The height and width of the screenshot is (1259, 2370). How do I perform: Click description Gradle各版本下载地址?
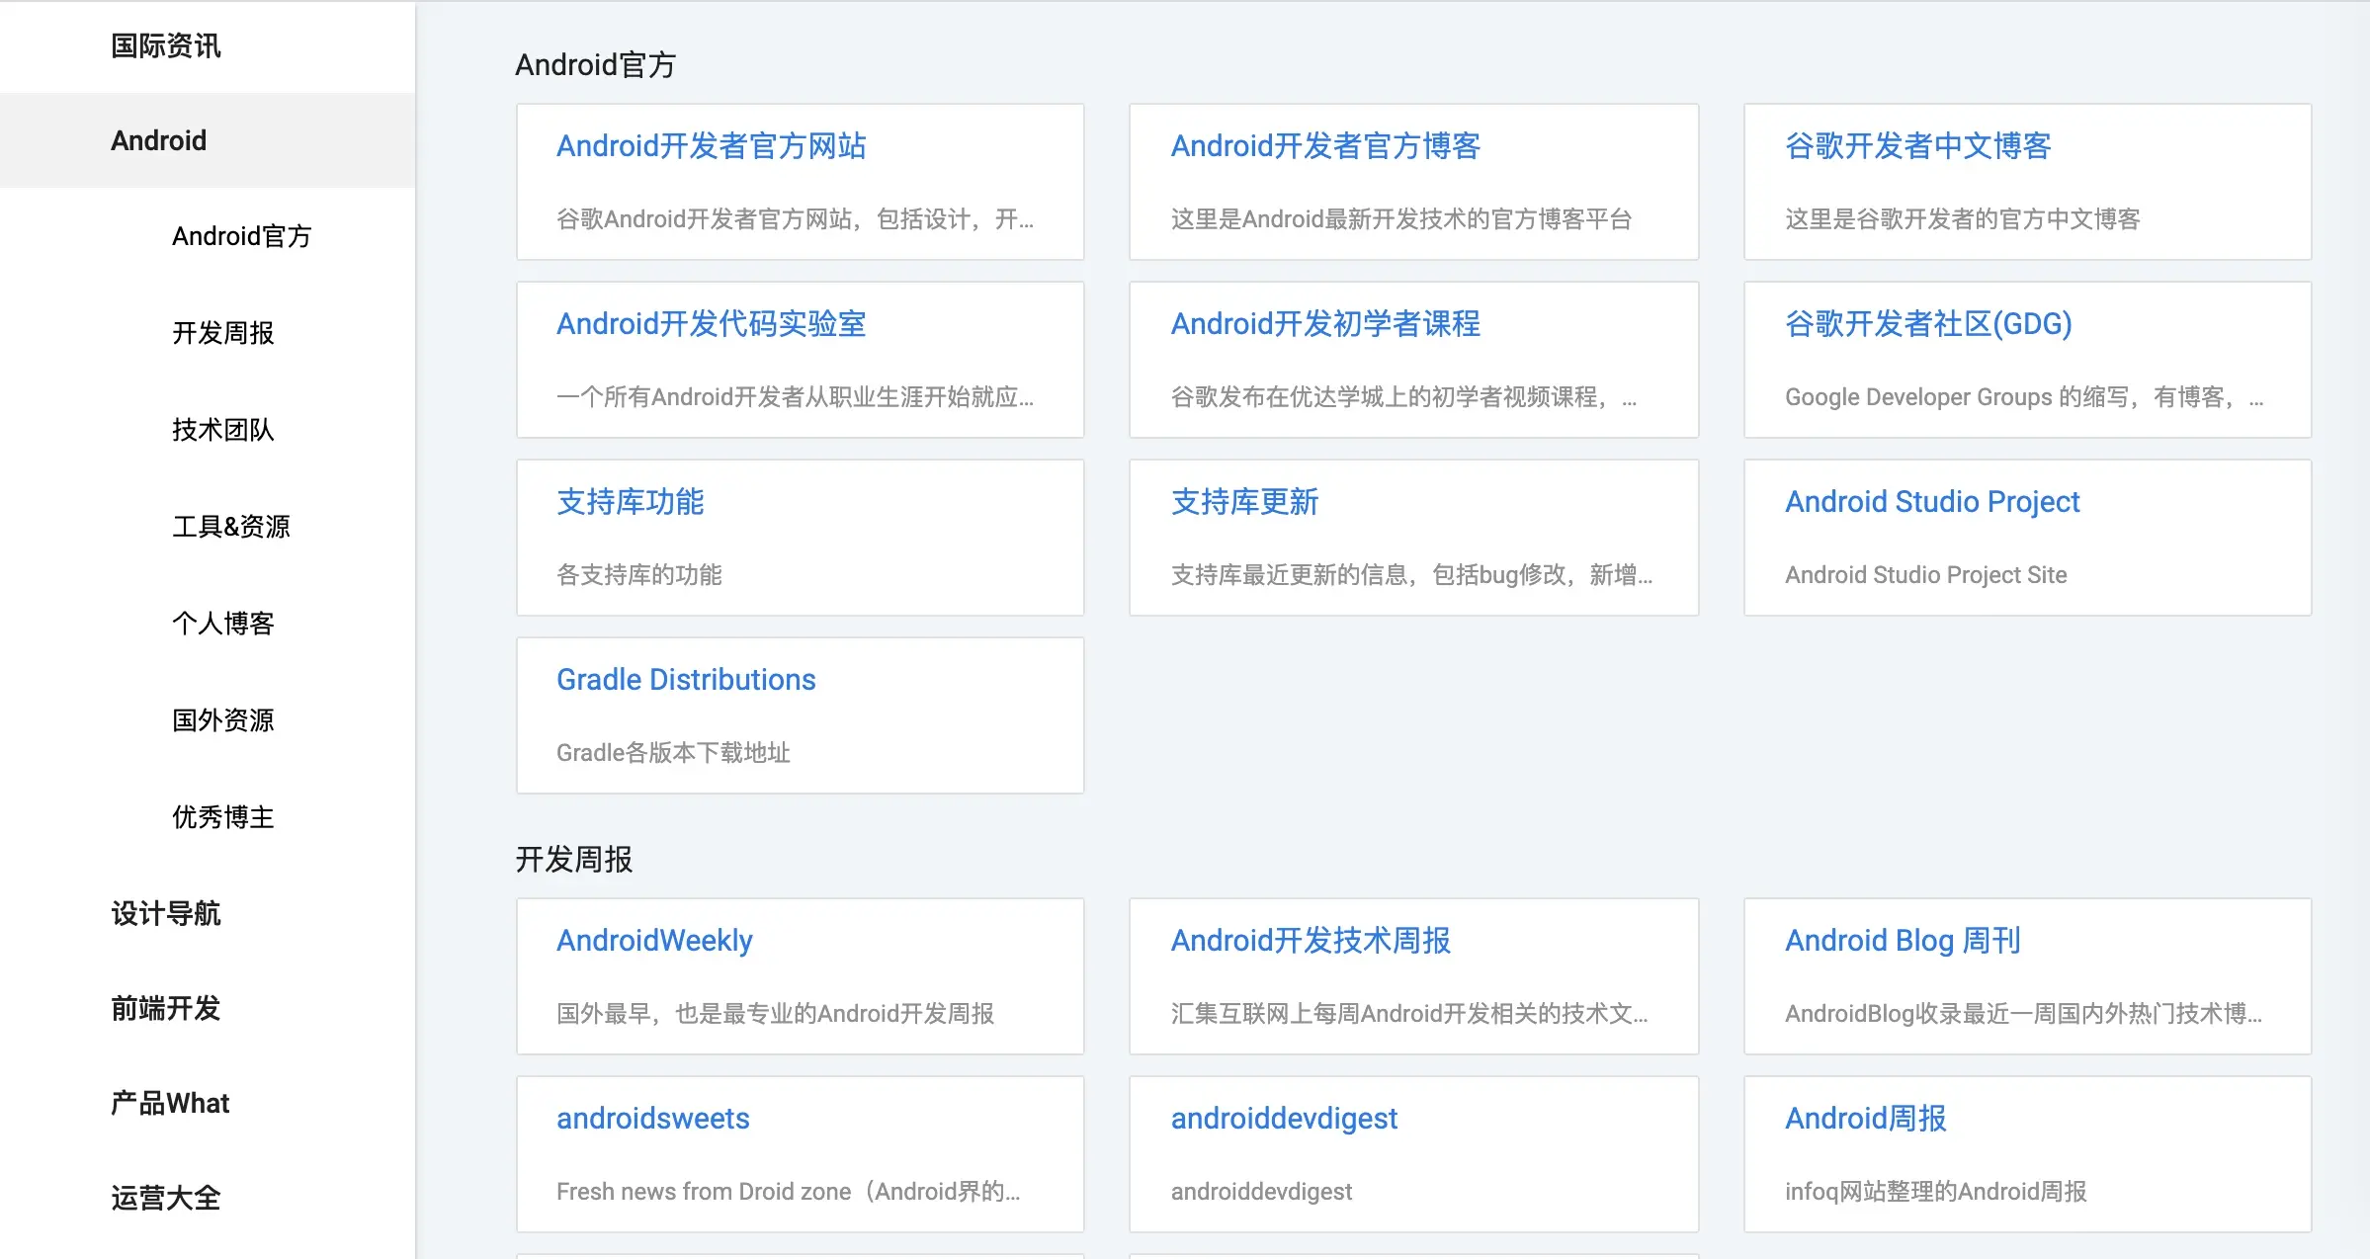pos(673,753)
